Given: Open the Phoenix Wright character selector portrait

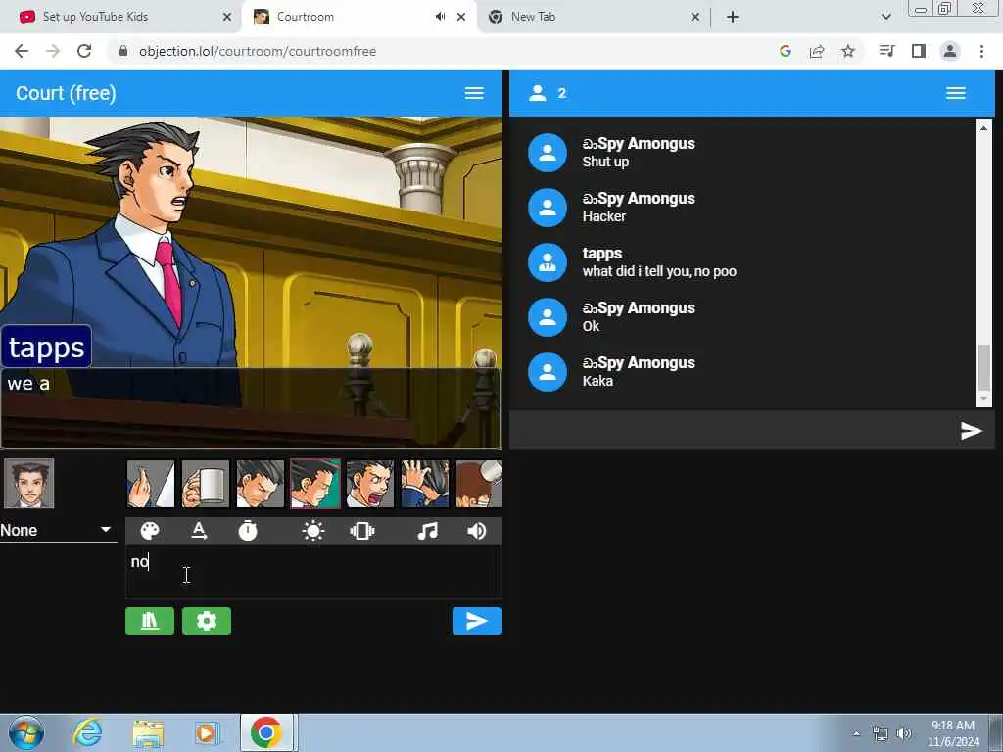Looking at the screenshot, I should [28, 484].
